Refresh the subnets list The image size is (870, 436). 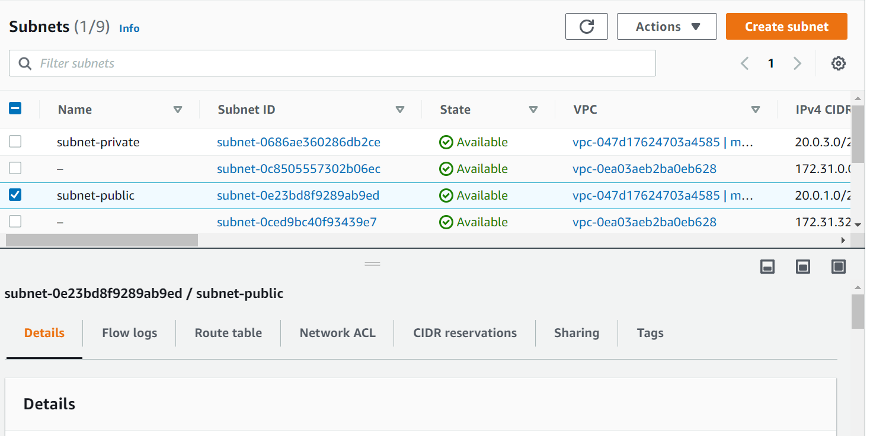pyautogui.click(x=586, y=26)
